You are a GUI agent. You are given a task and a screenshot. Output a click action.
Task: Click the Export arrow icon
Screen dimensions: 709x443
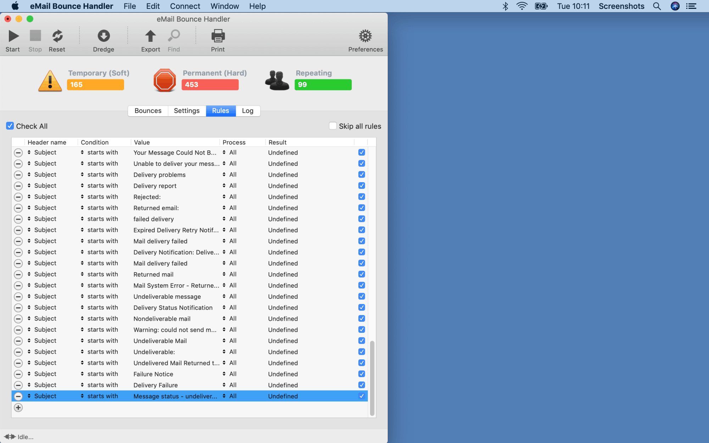pyautogui.click(x=150, y=36)
